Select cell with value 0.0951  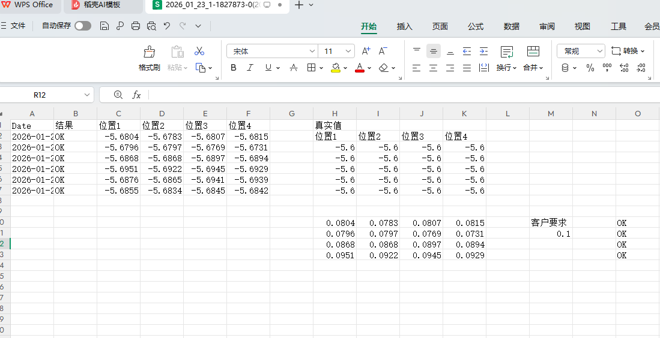[335, 255]
